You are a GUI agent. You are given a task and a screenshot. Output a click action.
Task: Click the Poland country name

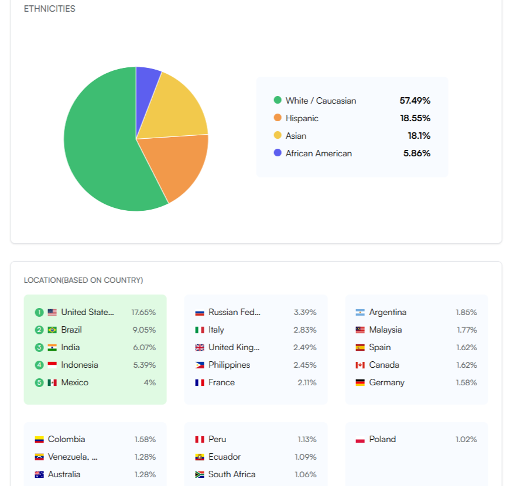(x=382, y=440)
